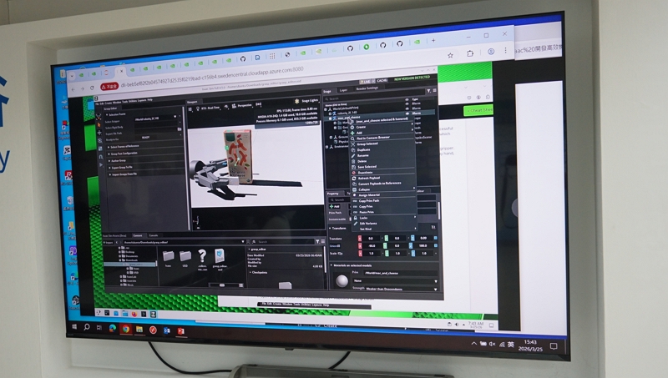Open the grasp_editor USD file thumbnail
The image size is (668, 378).
click(219, 256)
